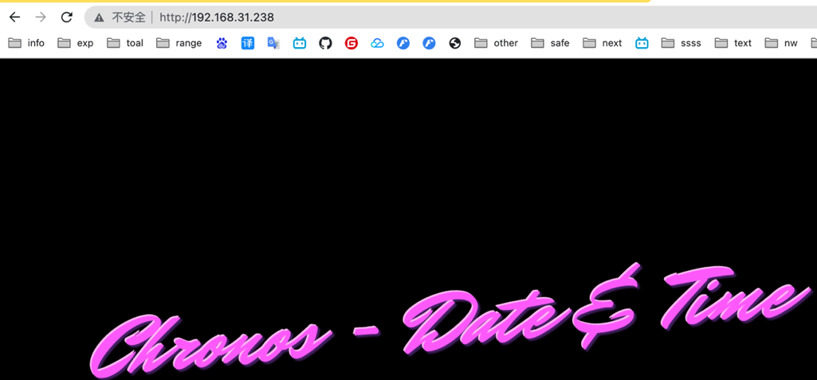Open the globe bookmark icon
The width and height of the screenshot is (817, 380).
coord(454,43)
